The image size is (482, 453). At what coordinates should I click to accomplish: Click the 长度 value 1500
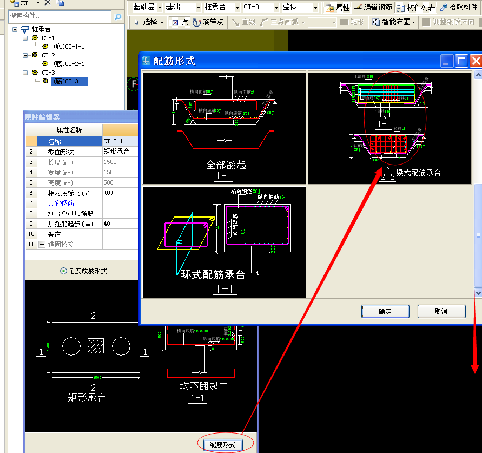(x=121, y=162)
